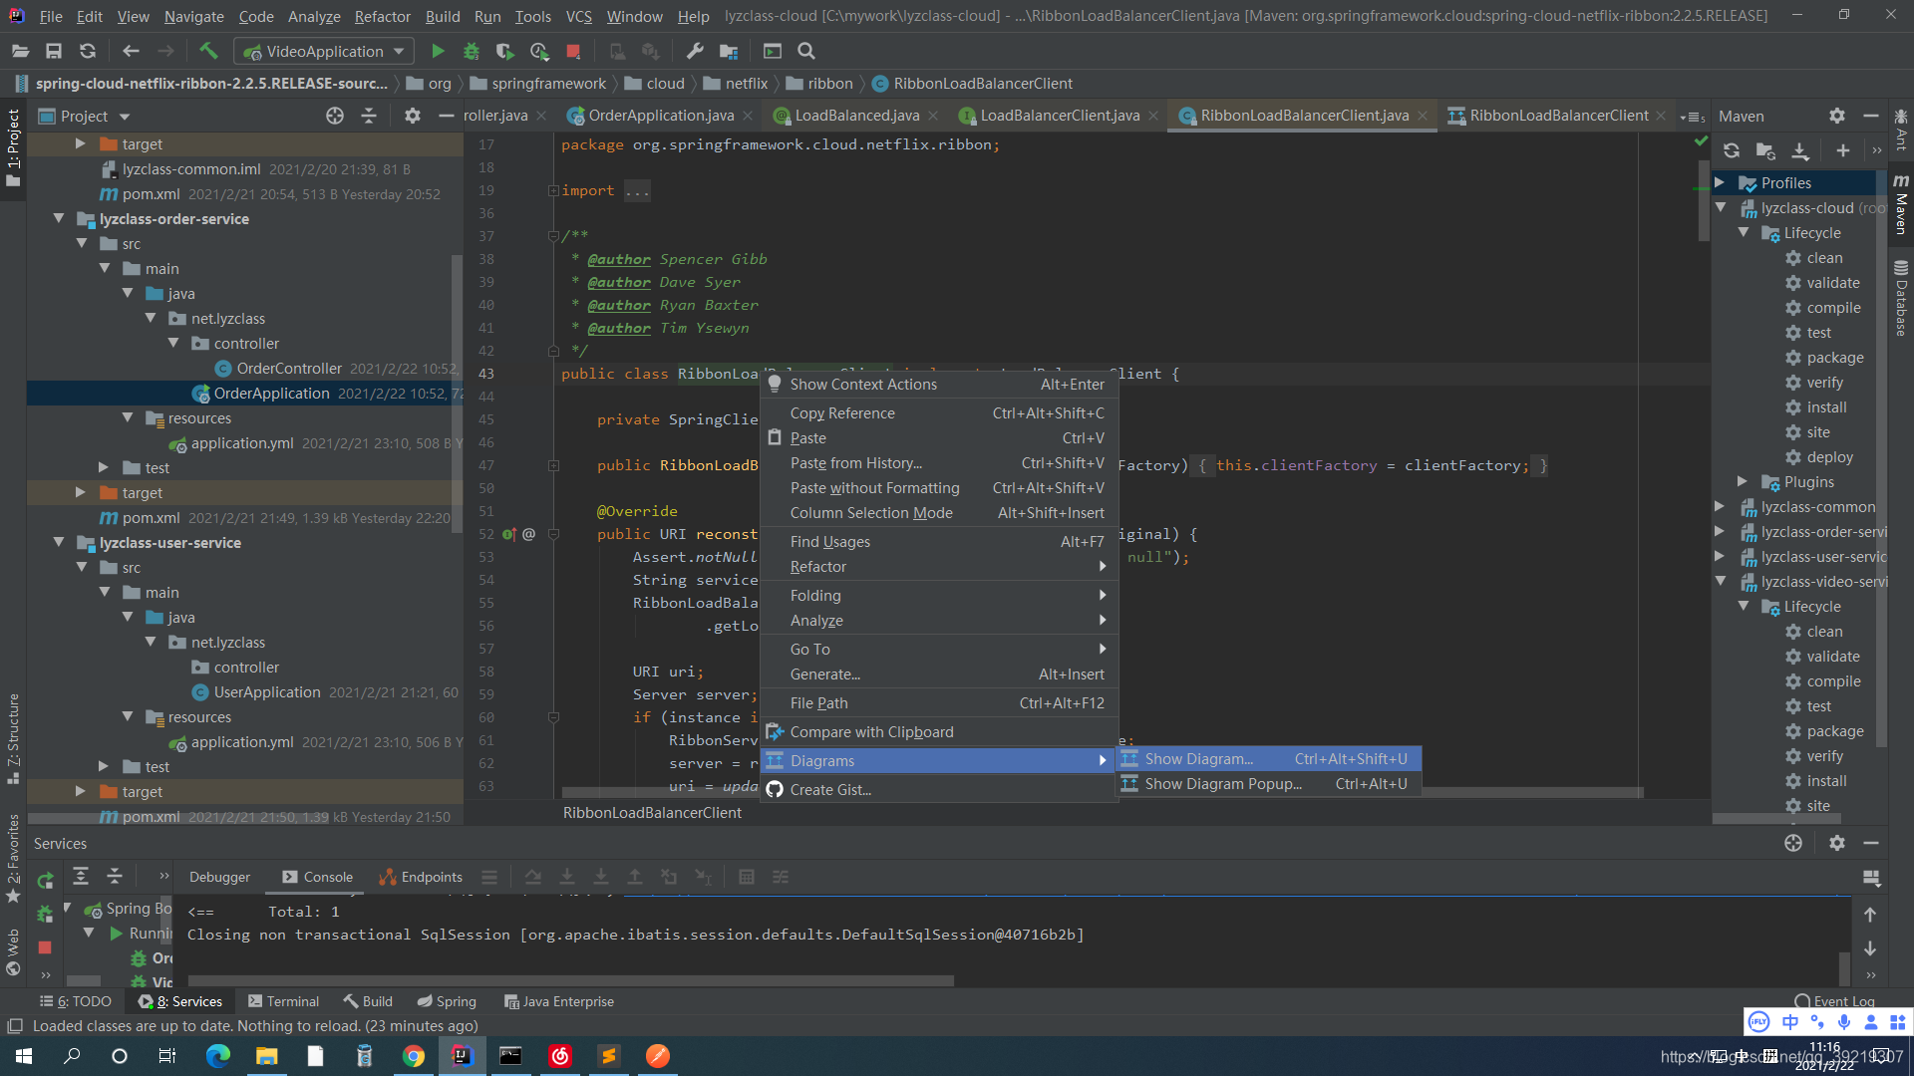Click editor horizontal scrollbar
The width and height of the screenshot is (1914, 1076).
click(1102, 793)
